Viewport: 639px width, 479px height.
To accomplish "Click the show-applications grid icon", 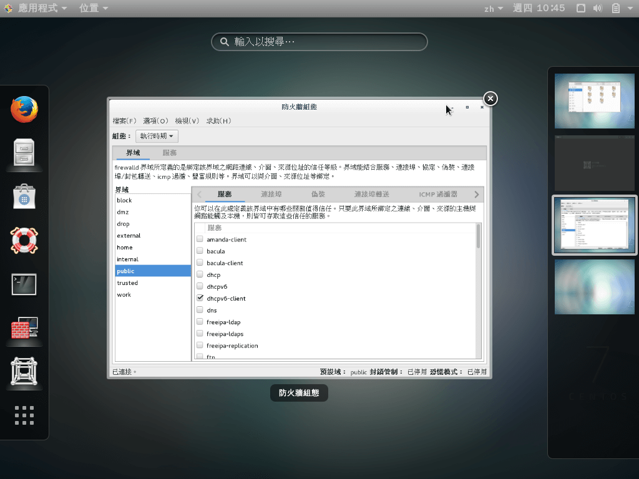I will pyautogui.click(x=25, y=415).
